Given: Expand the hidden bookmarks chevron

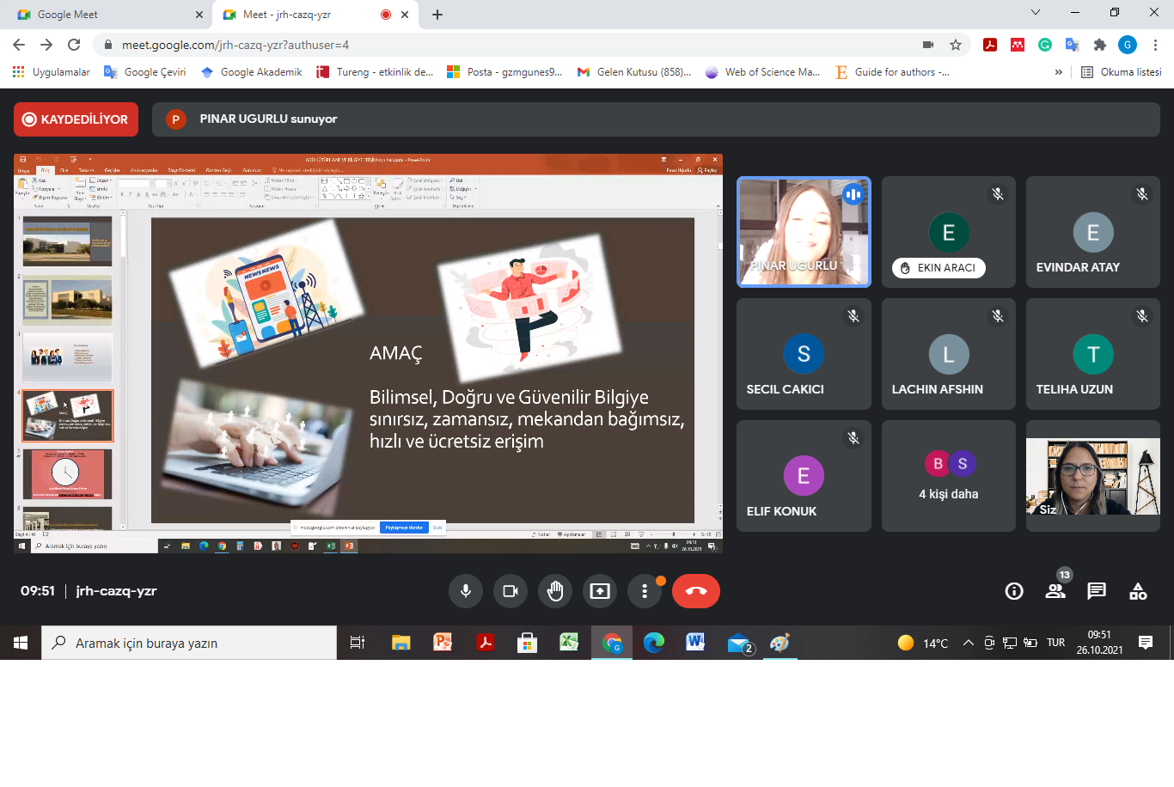Looking at the screenshot, I should coord(1058,72).
